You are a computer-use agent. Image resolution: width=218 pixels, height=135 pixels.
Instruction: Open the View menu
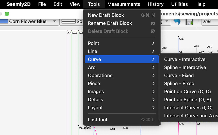(x=75, y=4)
